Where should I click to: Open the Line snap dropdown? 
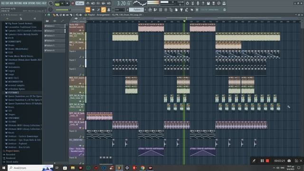click(120, 9)
